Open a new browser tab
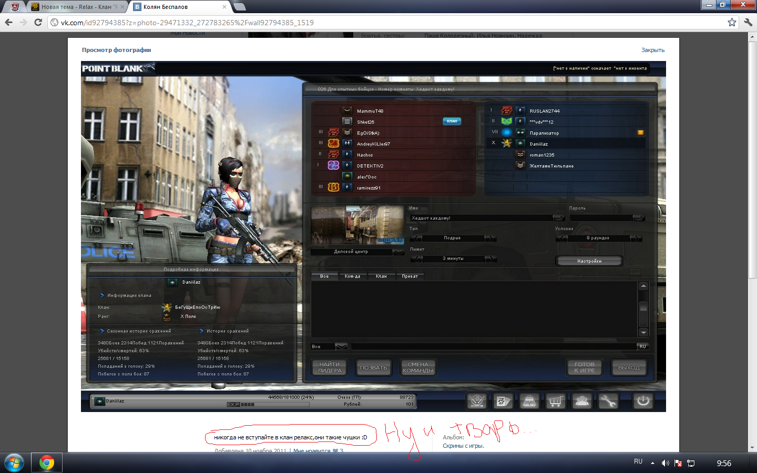 point(239,7)
